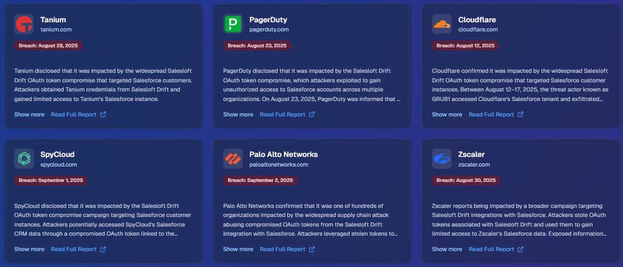The width and height of the screenshot is (623, 267).
Task: Click the spycloud.com domain text
Action: [59, 164]
